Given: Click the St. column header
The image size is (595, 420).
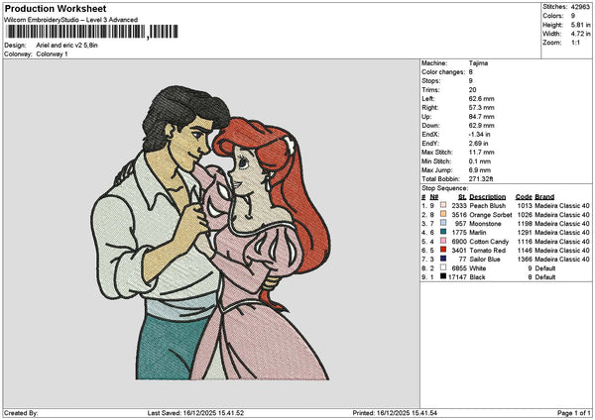Looking at the screenshot, I should coord(462,197).
